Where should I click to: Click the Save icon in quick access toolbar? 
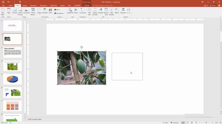click(x=3, y=2)
